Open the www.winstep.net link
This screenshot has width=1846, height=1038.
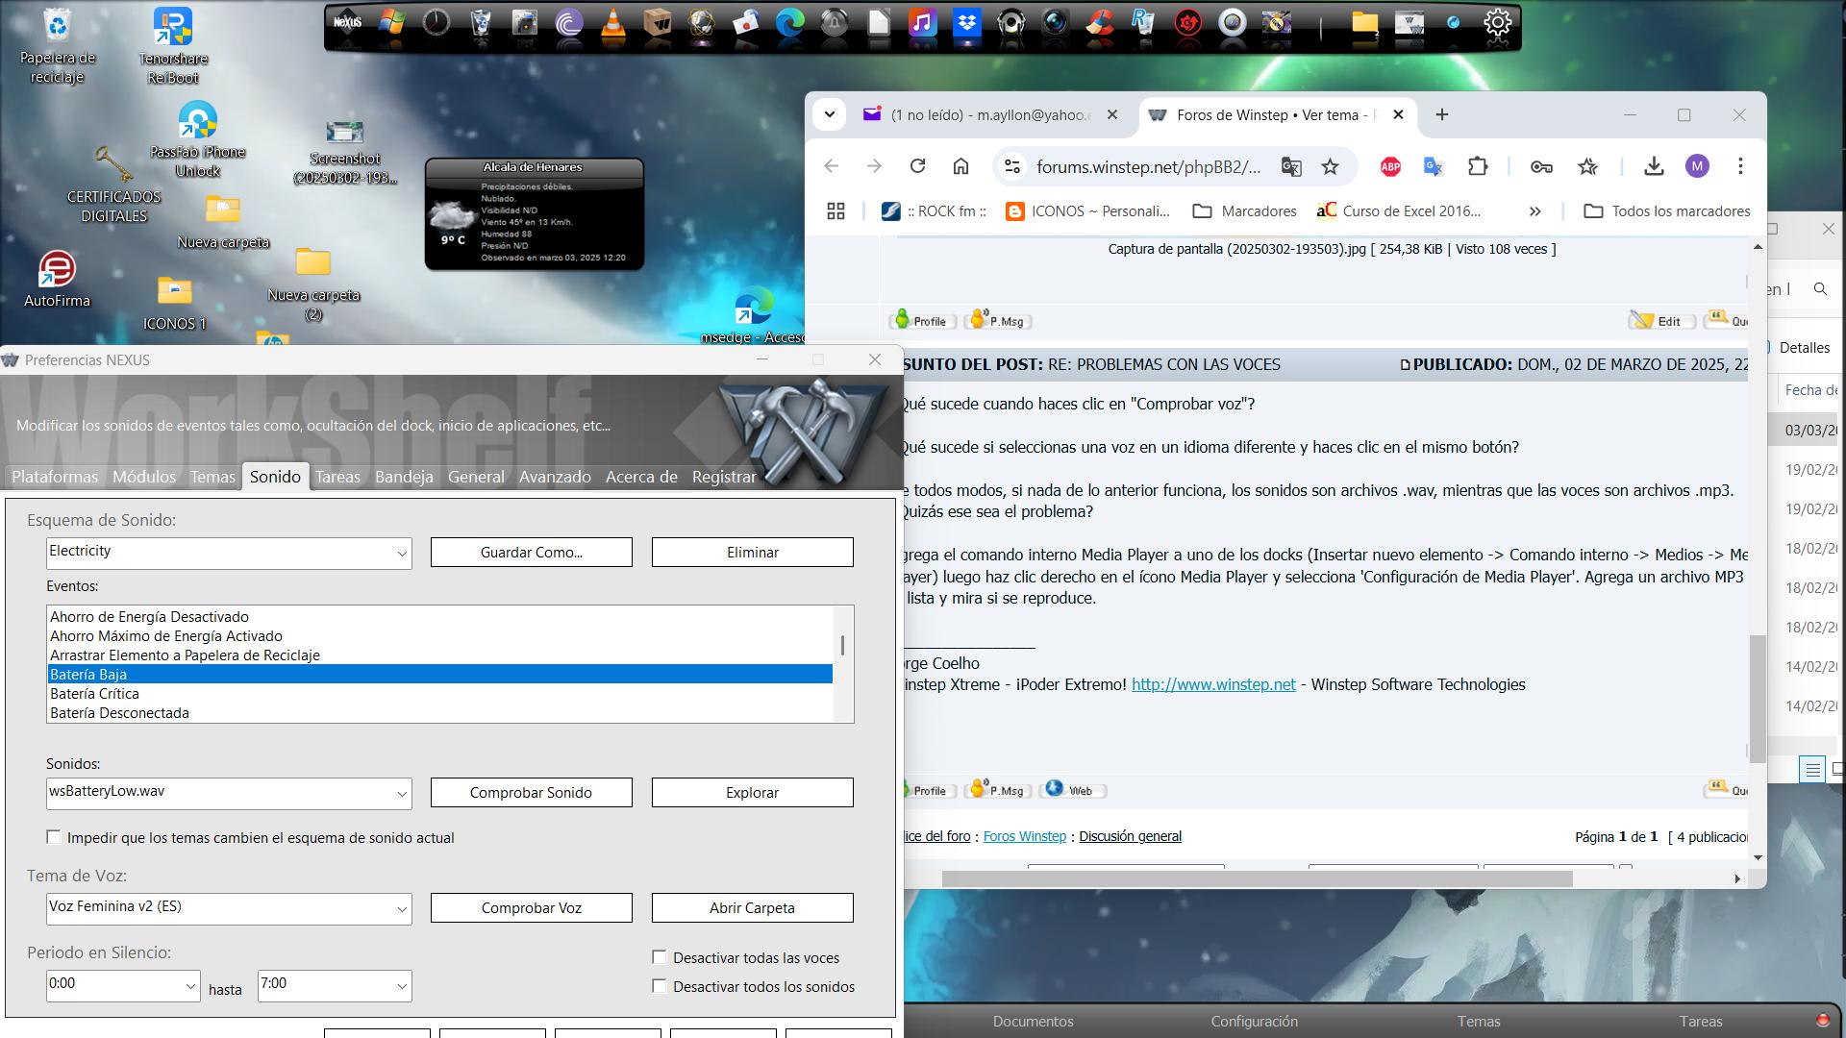click(1213, 684)
